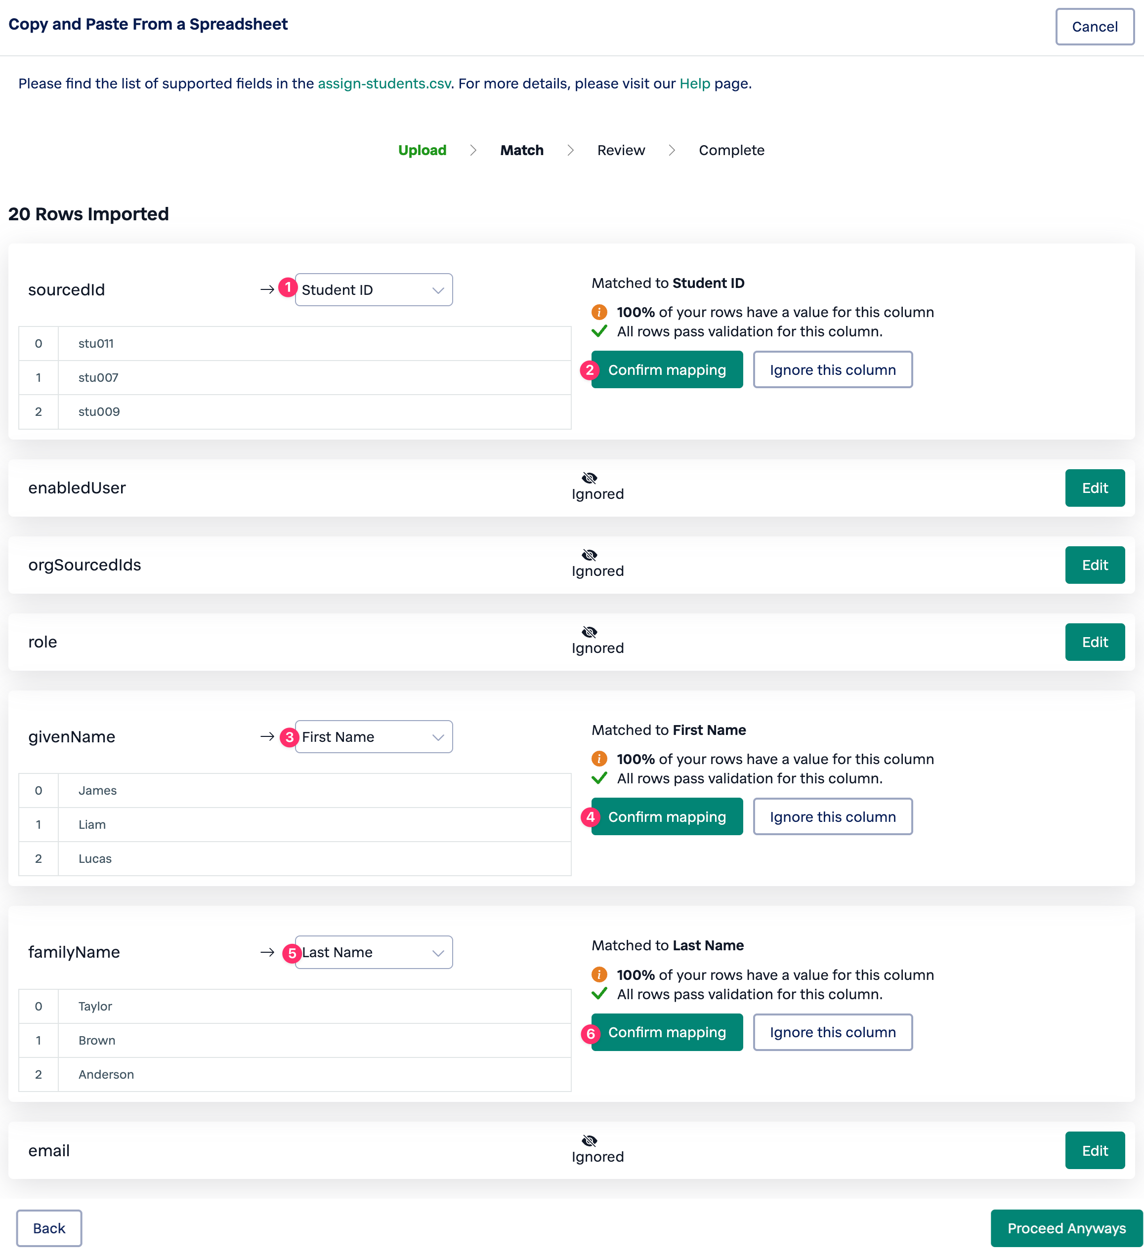The image size is (1144, 1256).
Task: Click the stu007 preview row cell
Action: click(98, 377)
